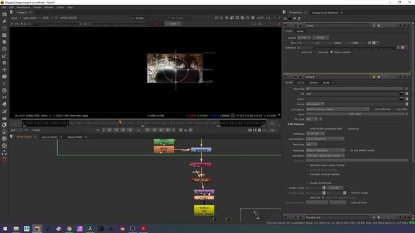Open the Metadata nodes toolbar icon

[x=5, y=104]
